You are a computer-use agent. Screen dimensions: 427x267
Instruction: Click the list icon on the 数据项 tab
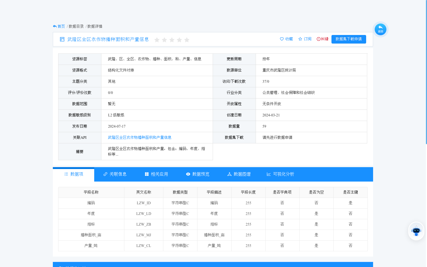click(x=66, y=174)
